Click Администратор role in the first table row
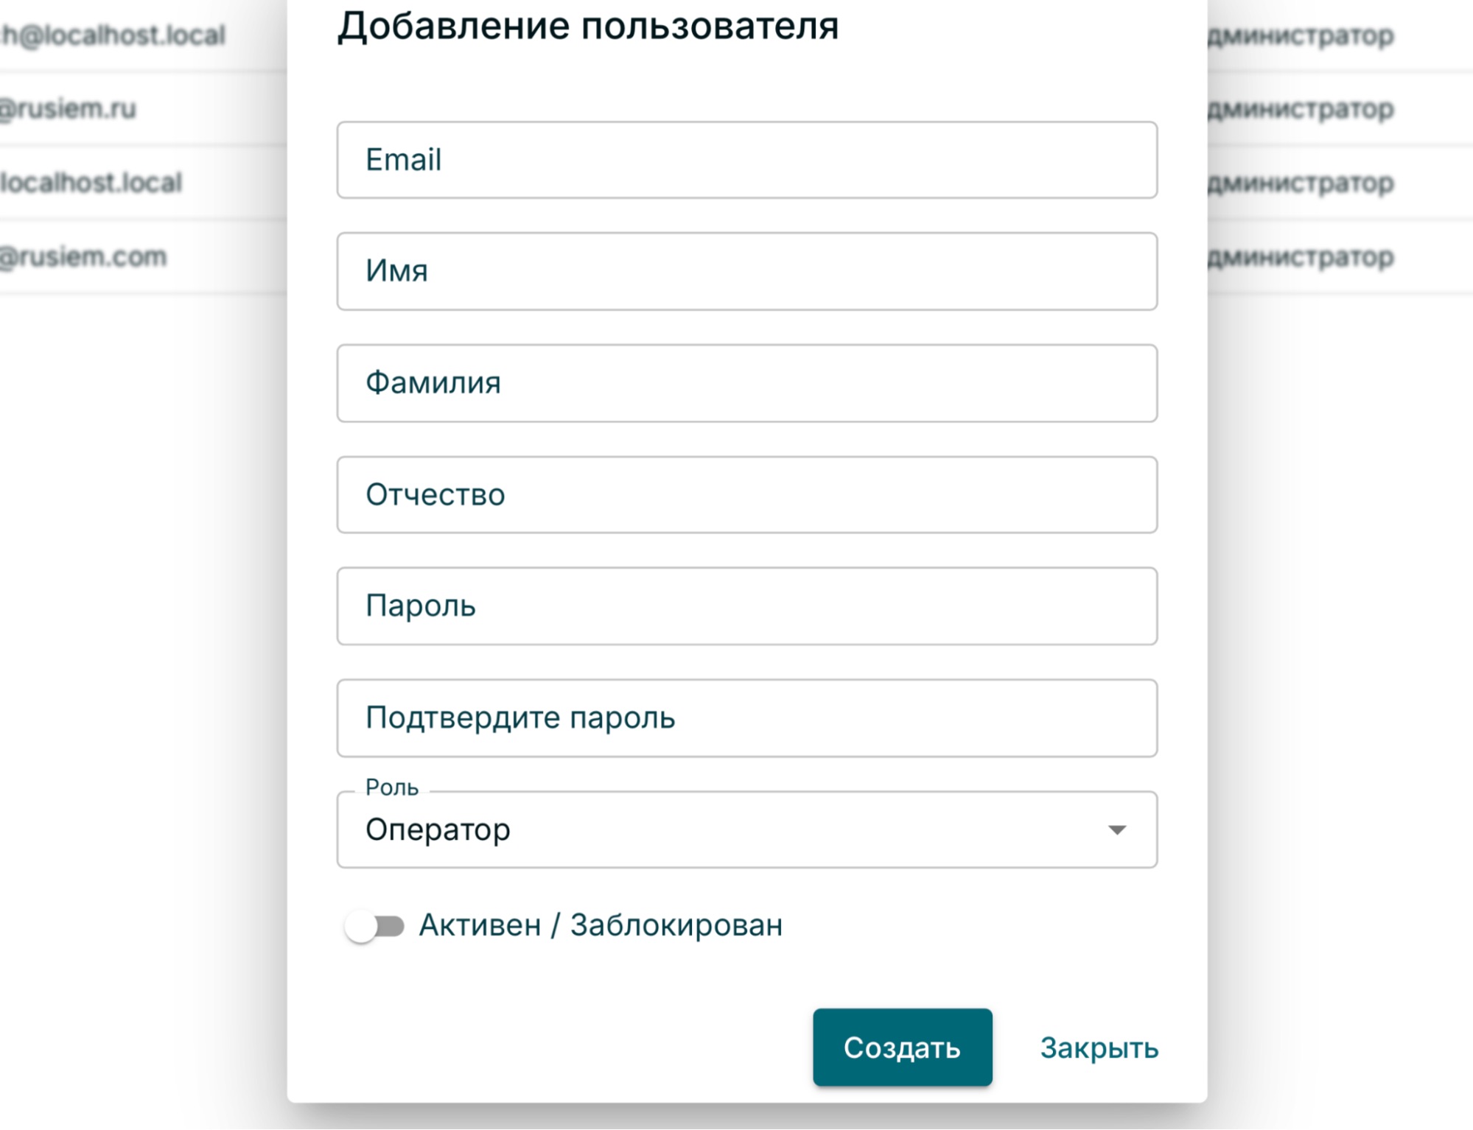Image resolution: width=1473 pixels, height=1130 pixels. pos(1301,35)
